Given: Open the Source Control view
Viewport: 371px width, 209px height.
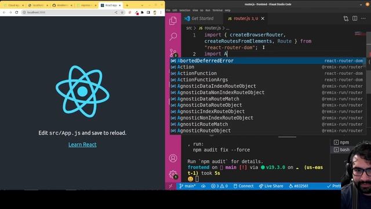Looking at the screenshot, I should pos(173,53).
